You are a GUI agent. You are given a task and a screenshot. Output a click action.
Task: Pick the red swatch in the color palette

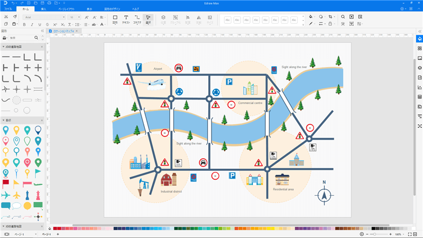click(x=55, y=228)
